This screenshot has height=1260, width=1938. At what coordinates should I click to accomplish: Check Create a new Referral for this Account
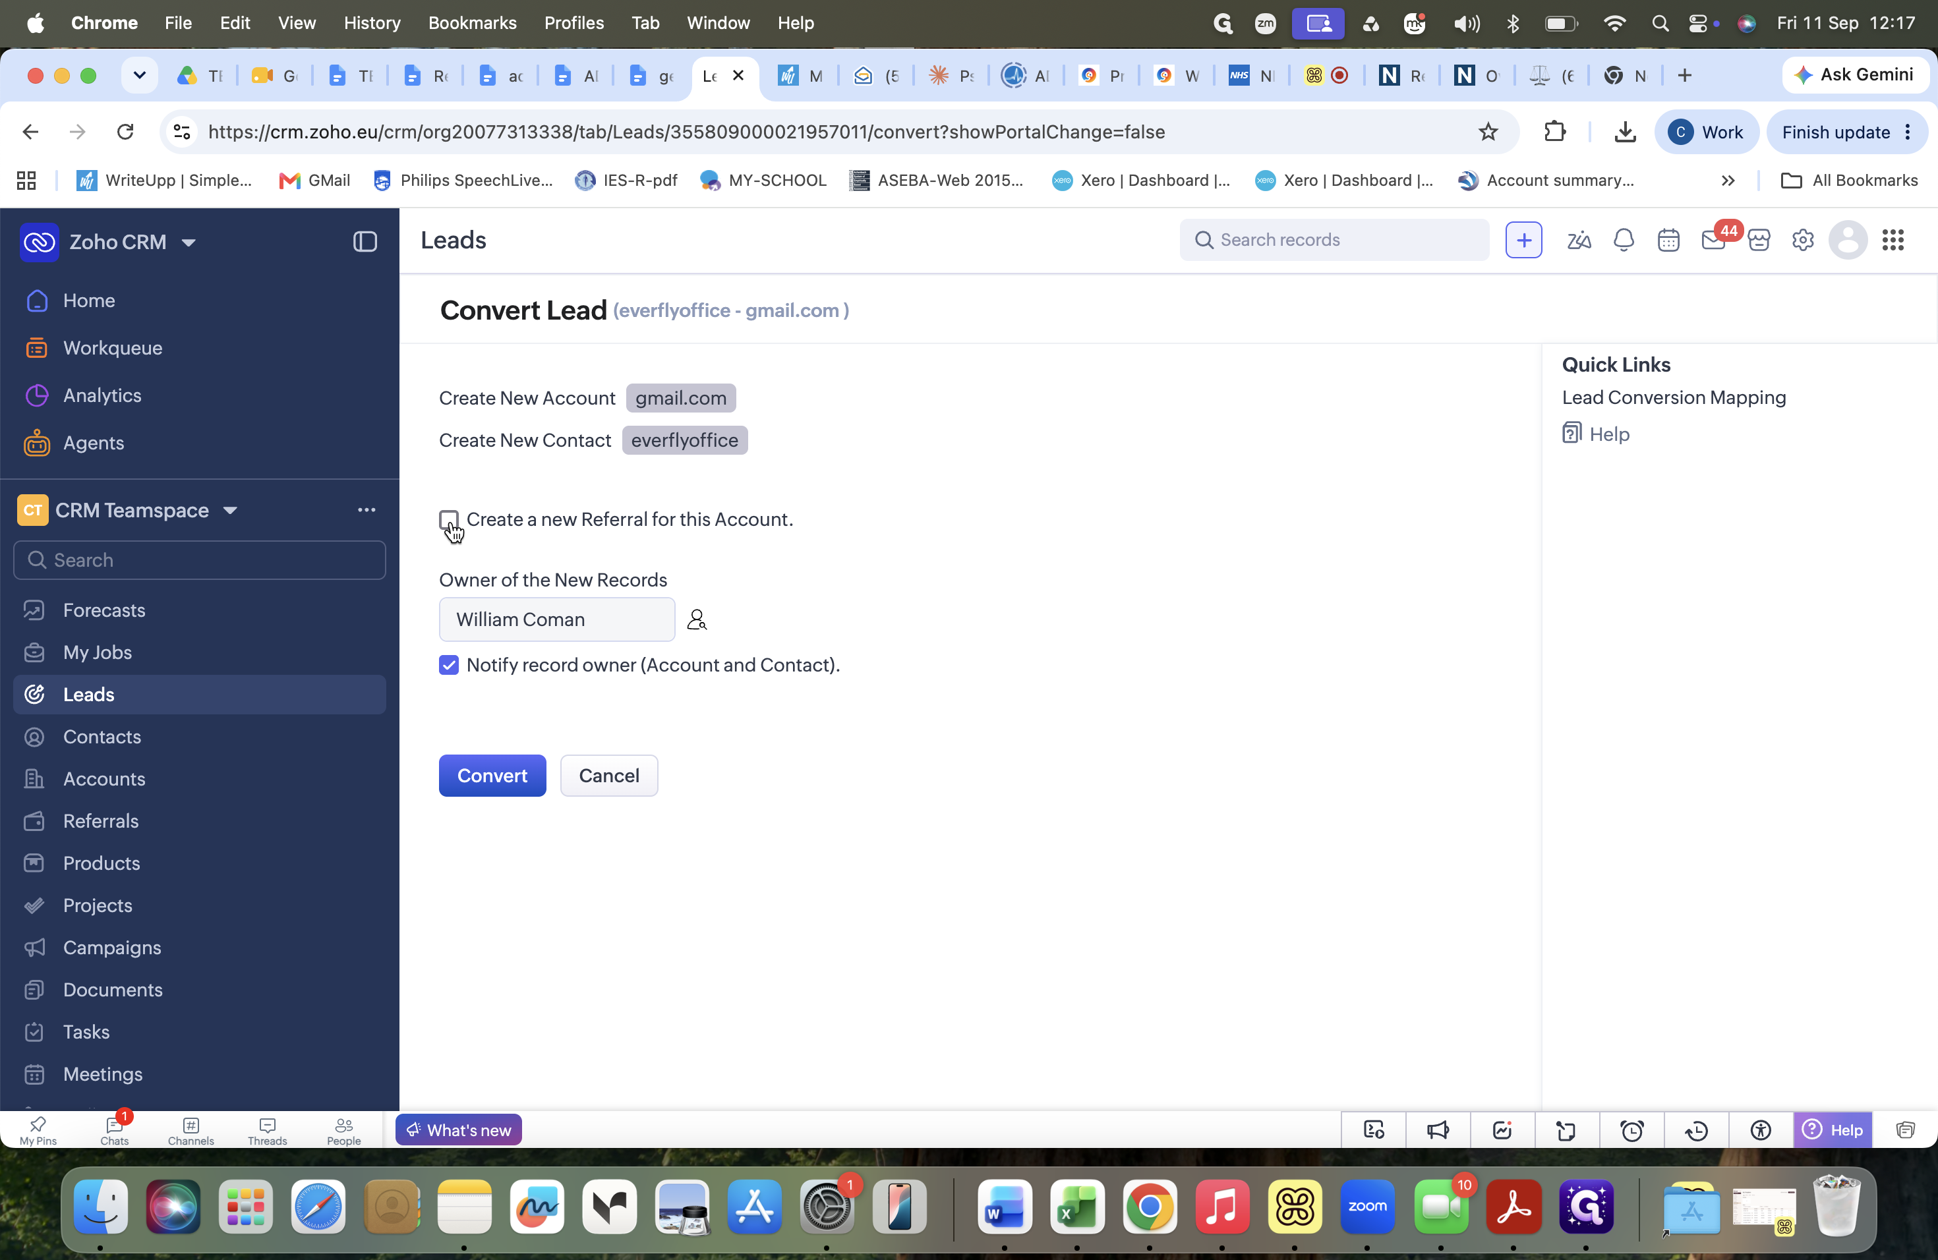(x=449, y=520)
